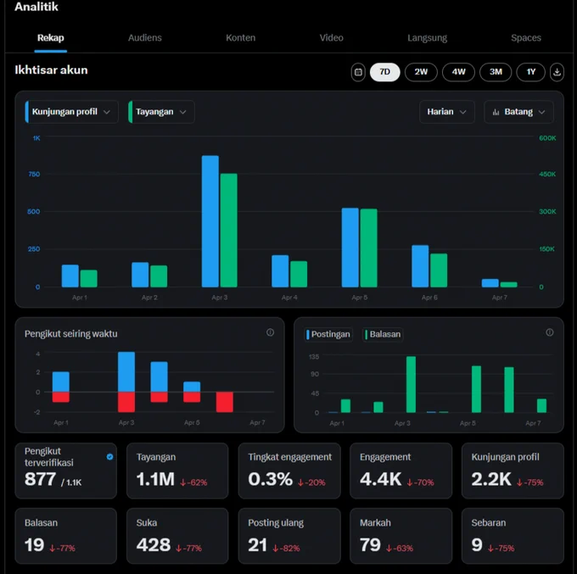Click the tallest blue follower bar near Apr 3
The width and height of the screenshot is (577, 574).
click(126, 371)
